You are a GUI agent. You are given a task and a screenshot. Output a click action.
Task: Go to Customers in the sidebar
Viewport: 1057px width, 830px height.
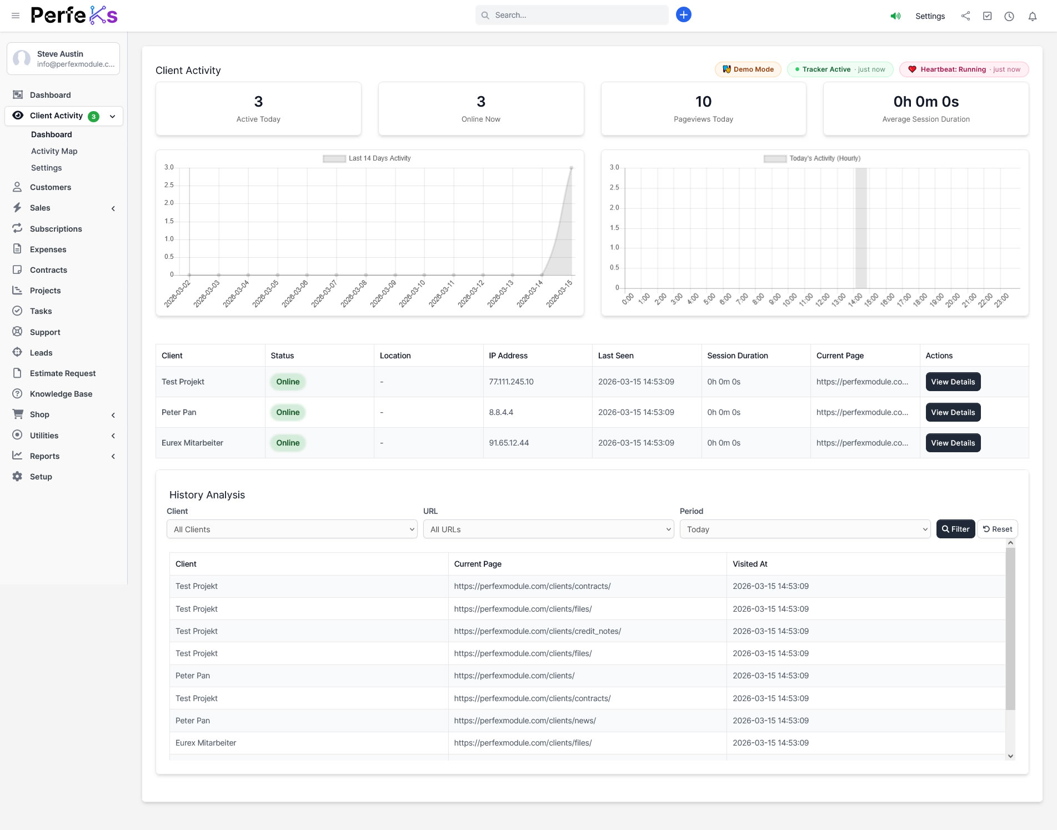pos(51,187)
